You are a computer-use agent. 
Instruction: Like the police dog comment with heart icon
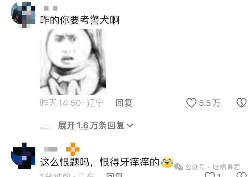tap(191, 103)
